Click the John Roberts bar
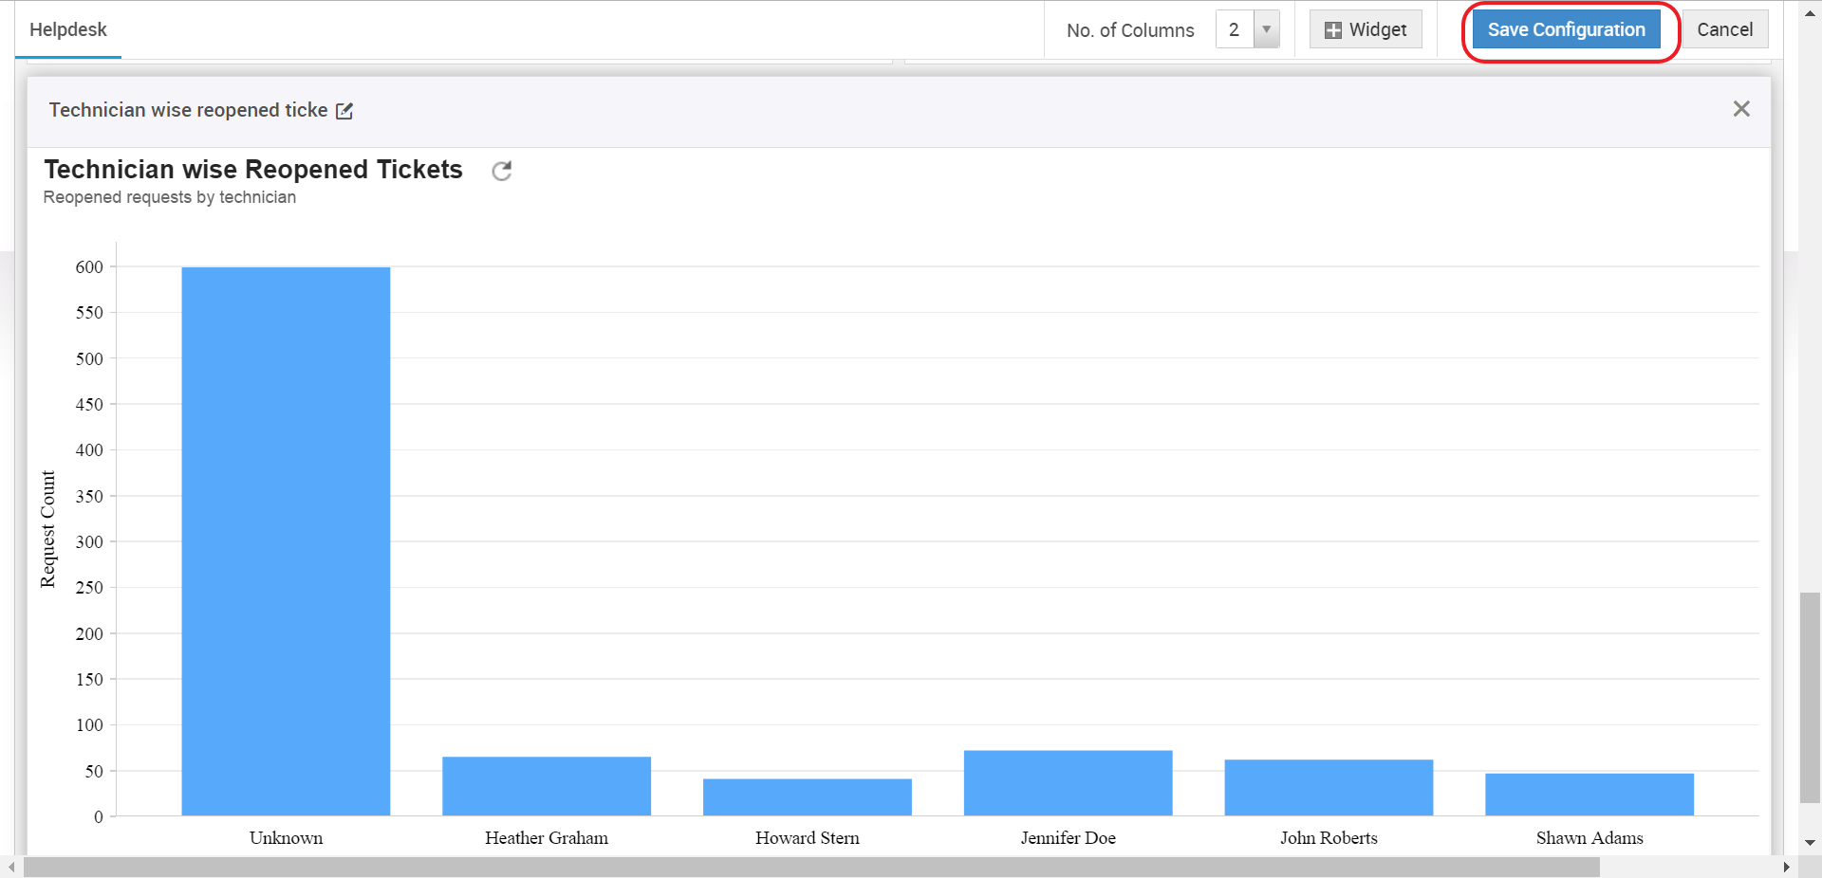 click(x=1329, y=787)
